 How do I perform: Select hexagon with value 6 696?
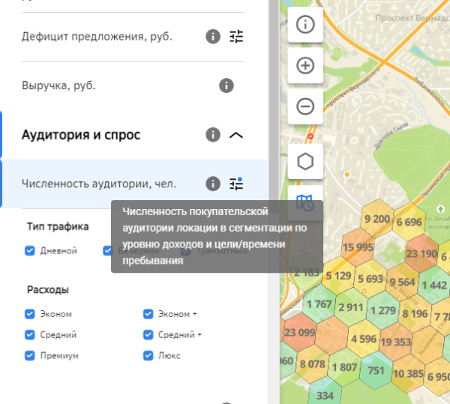[x=409, y=222]
